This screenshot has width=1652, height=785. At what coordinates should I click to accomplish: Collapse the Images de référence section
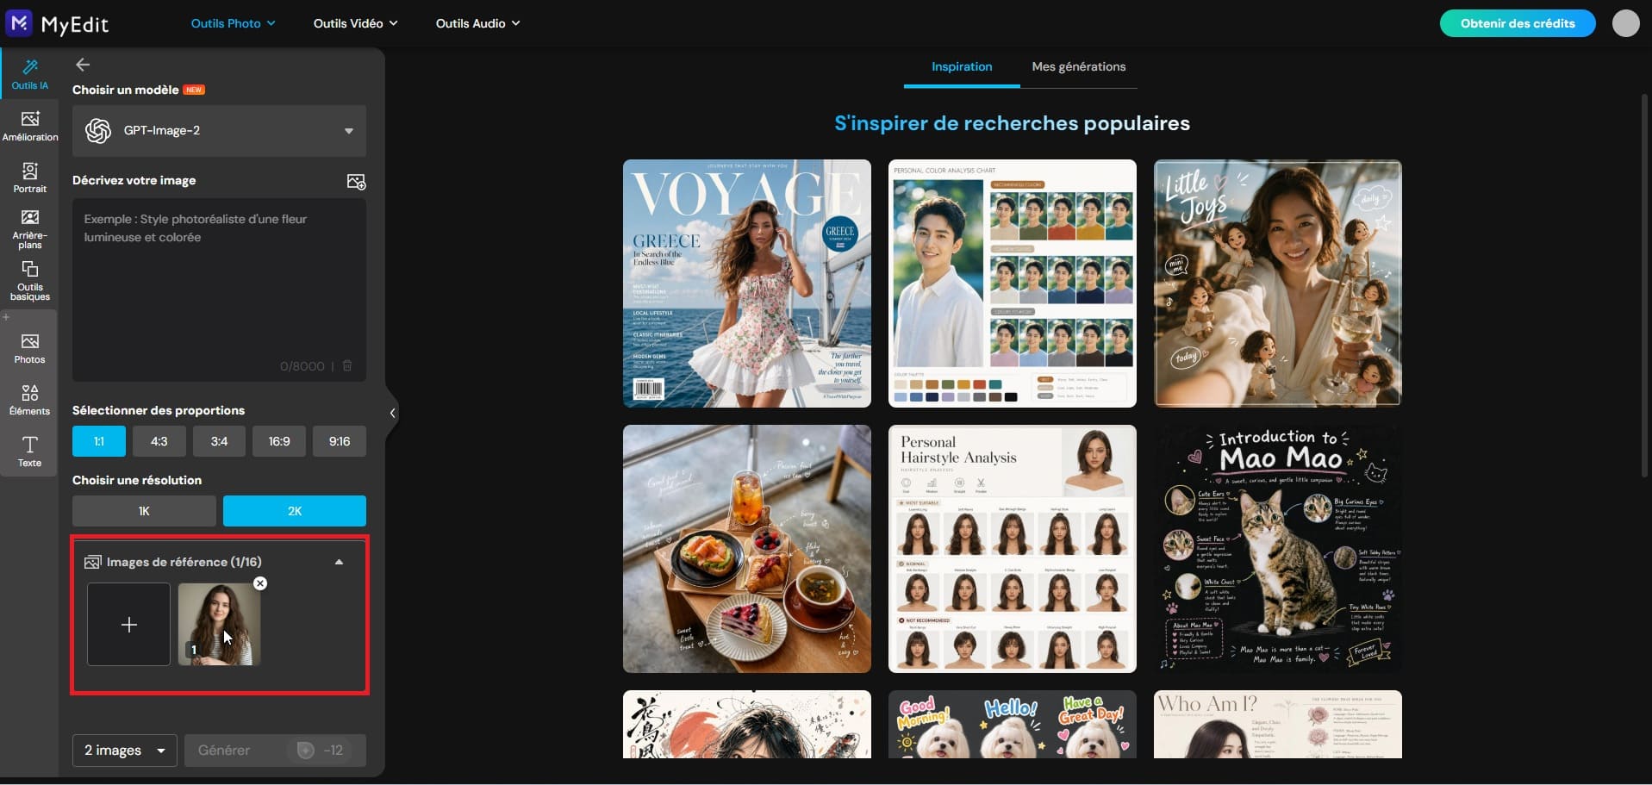(339, 562)
